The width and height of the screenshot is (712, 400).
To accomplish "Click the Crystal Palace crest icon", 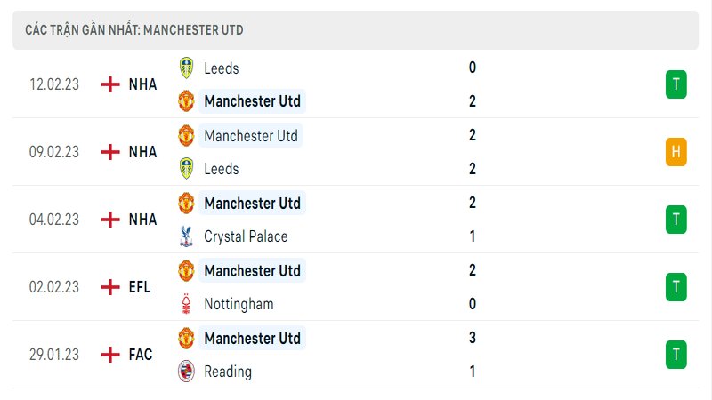I will [x=186, y=236].
